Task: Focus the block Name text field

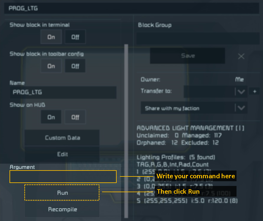Action: [63, 92]
